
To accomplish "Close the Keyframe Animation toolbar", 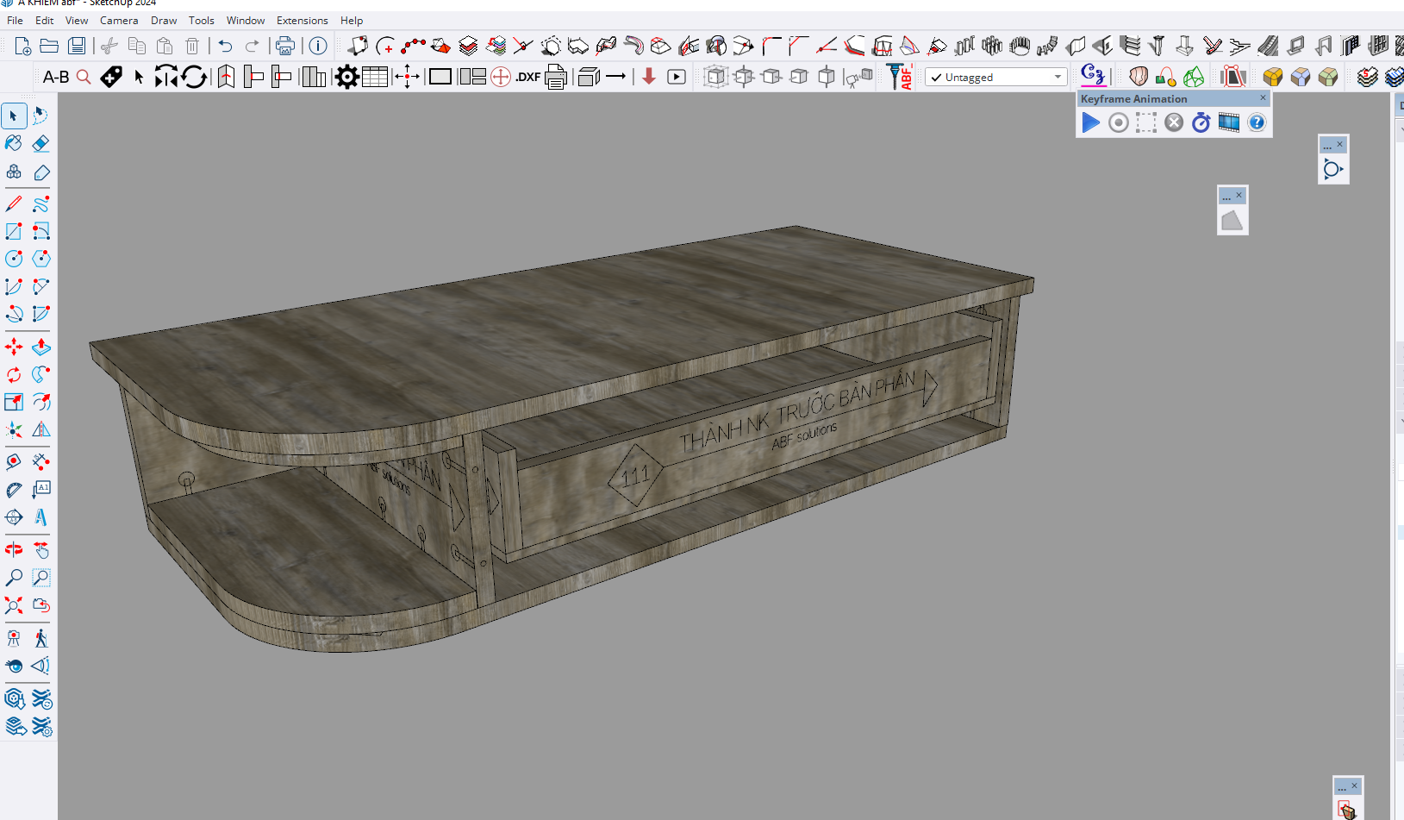I will [1263, 98].
